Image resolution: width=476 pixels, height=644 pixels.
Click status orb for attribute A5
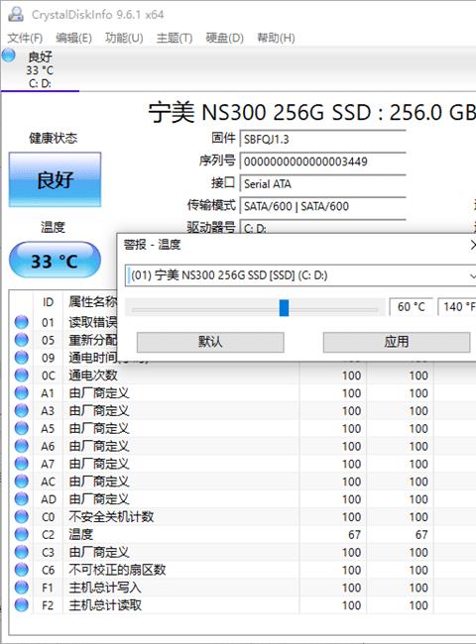coord(22,428)
